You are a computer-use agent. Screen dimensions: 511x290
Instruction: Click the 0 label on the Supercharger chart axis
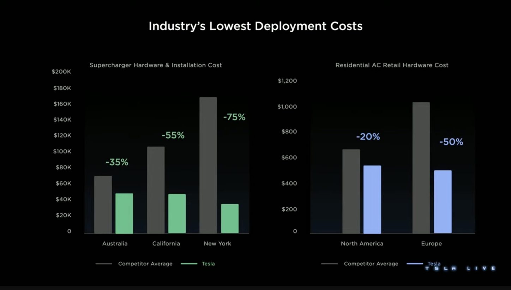coord(69,231)
